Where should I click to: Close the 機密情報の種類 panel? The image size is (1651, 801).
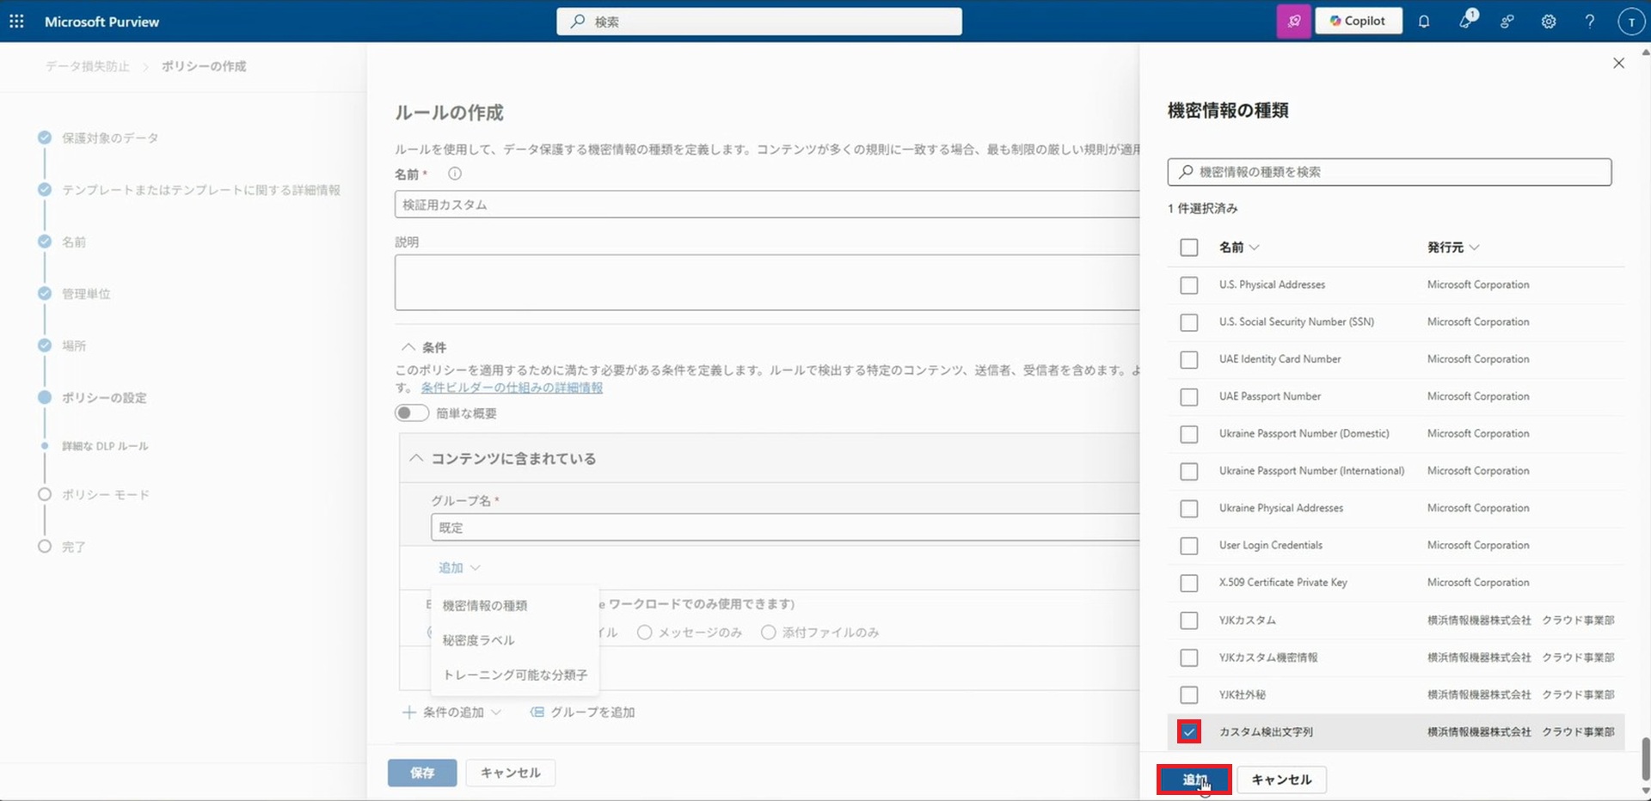click(x=1618, y=64)
